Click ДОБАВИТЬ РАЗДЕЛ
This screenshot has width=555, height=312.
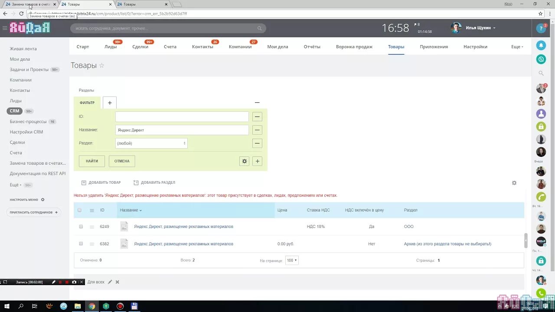click(x=154, y=183)
